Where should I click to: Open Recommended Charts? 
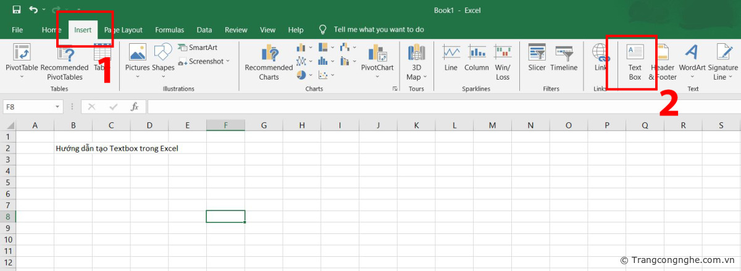tap(269, 62)
